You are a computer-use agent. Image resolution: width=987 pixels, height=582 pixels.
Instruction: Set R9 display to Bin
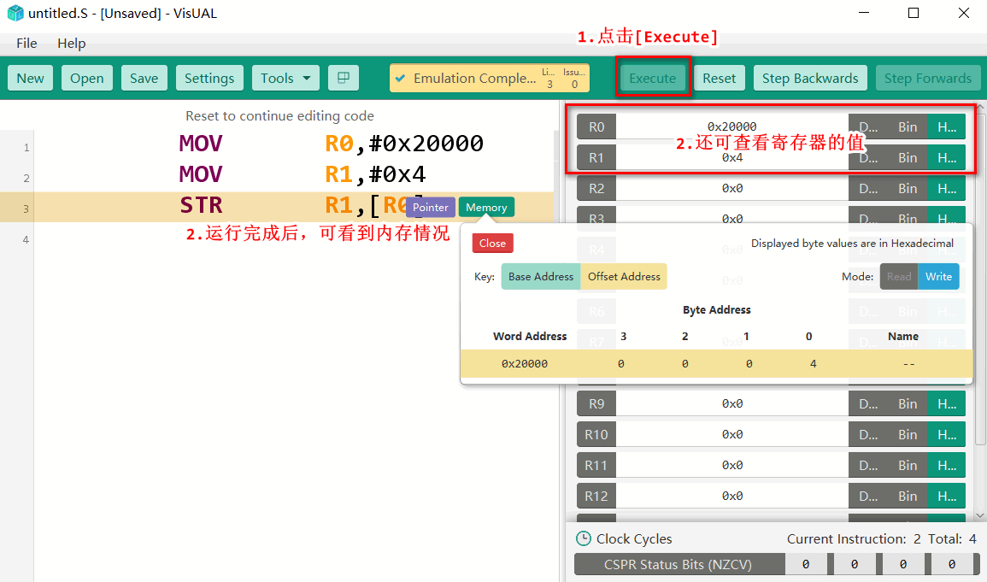pos(907,403)
